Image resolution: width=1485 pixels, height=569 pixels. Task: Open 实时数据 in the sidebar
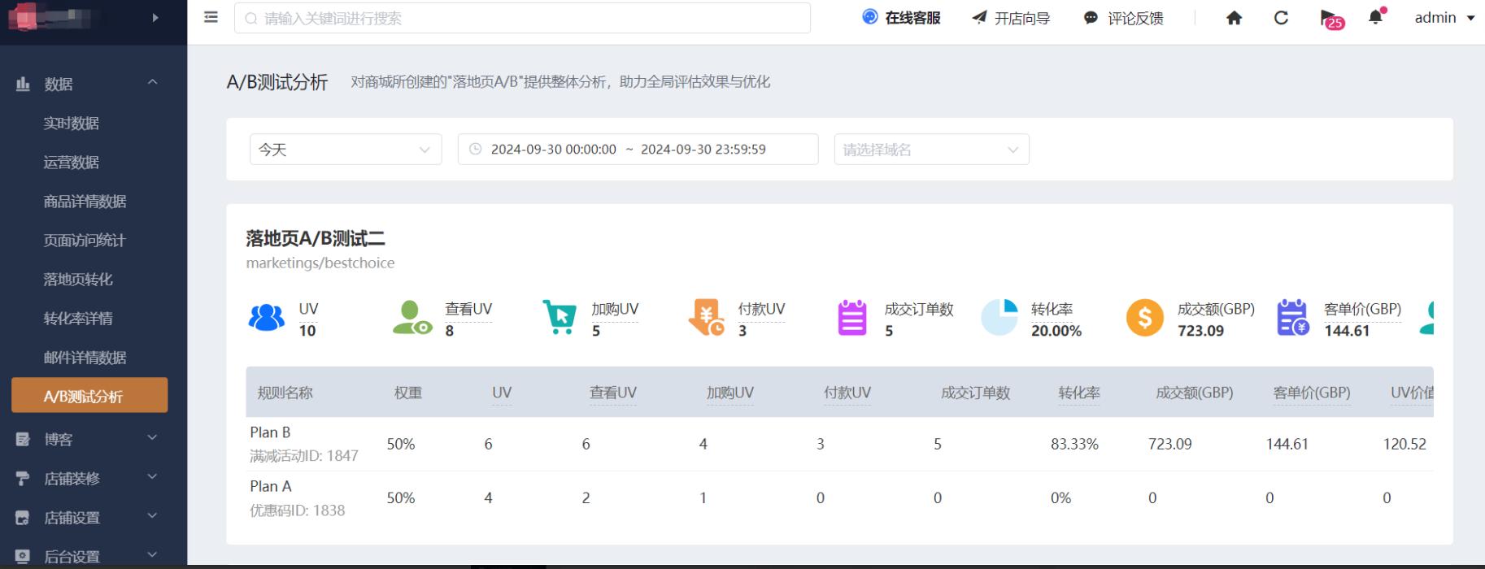tap(72, 124)
